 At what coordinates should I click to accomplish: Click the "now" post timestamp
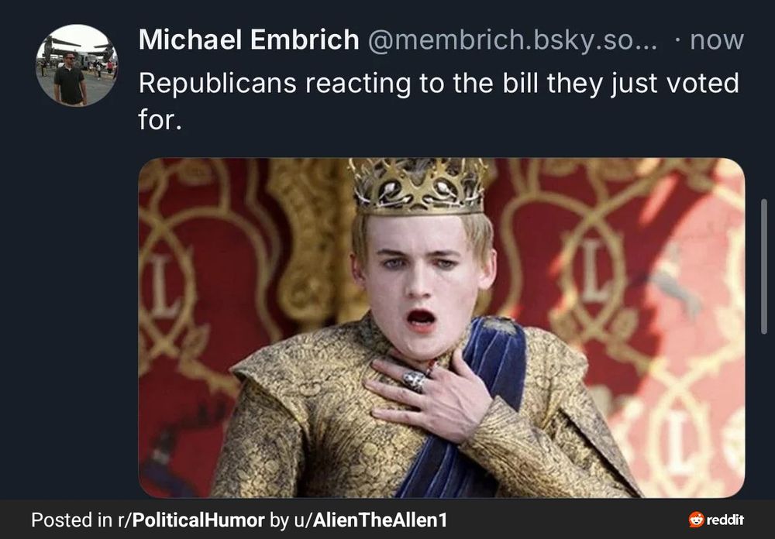tap(717, 40)
